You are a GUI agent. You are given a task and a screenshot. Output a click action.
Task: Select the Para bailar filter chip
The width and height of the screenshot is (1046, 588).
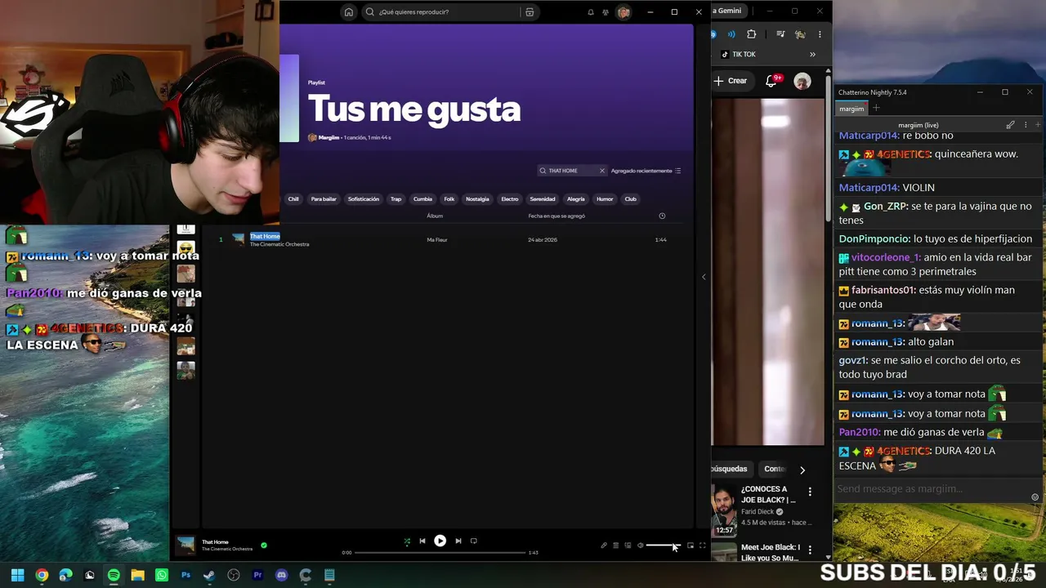[324, 199]
